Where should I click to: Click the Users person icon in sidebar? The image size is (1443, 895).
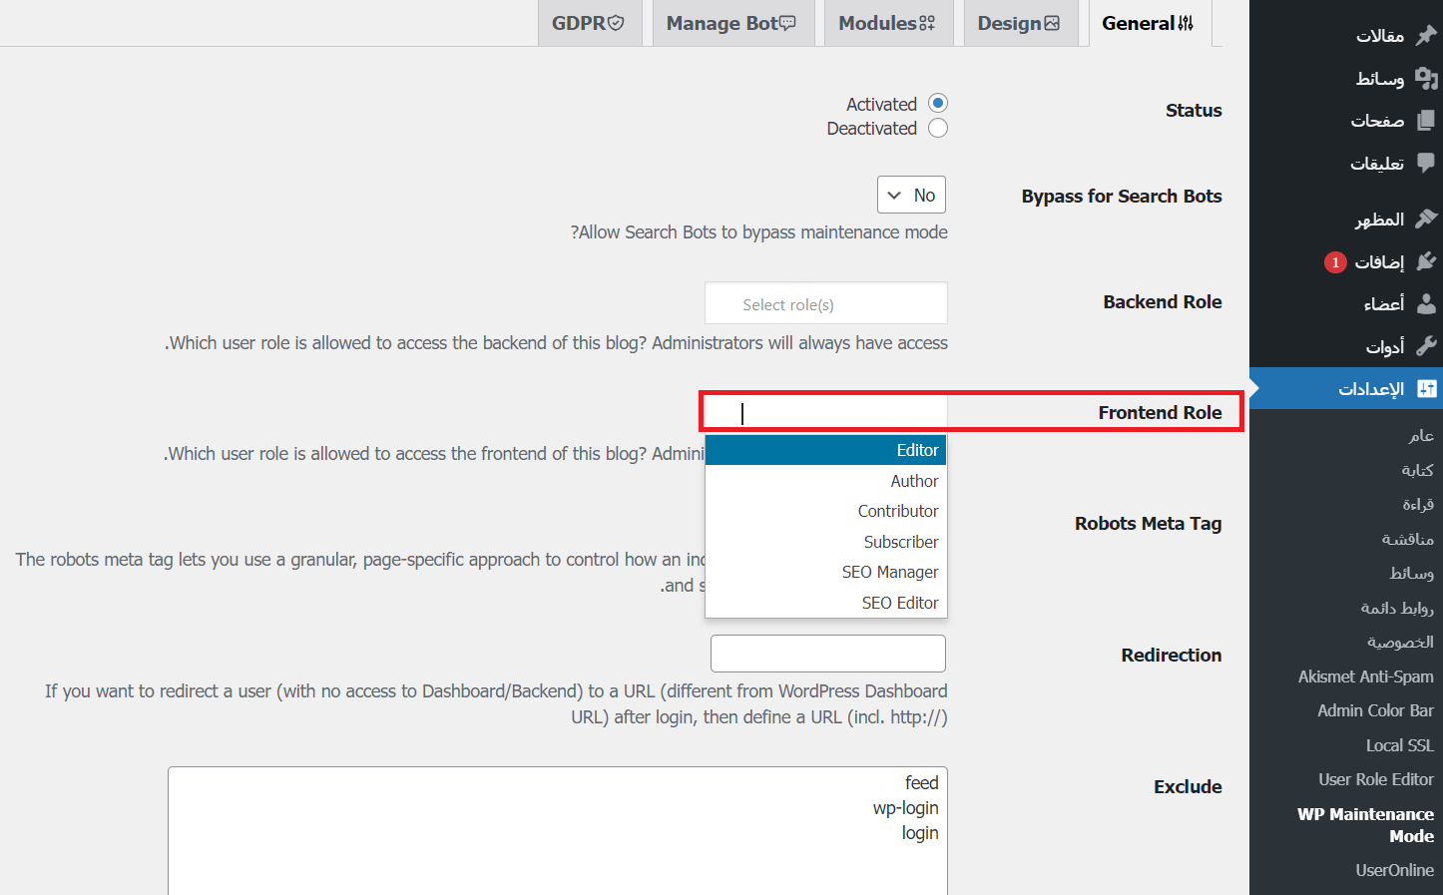click(1426, 303)
